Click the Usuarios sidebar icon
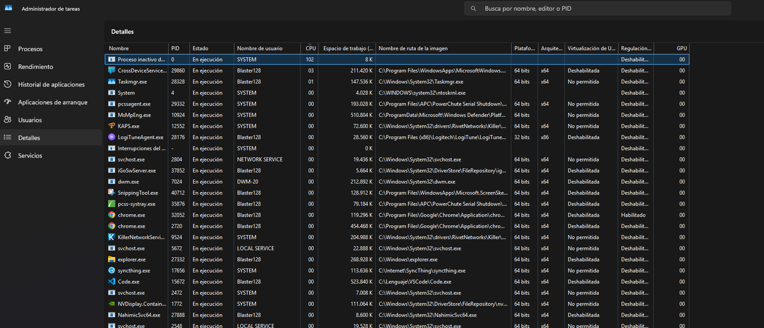 click(8, 120)
